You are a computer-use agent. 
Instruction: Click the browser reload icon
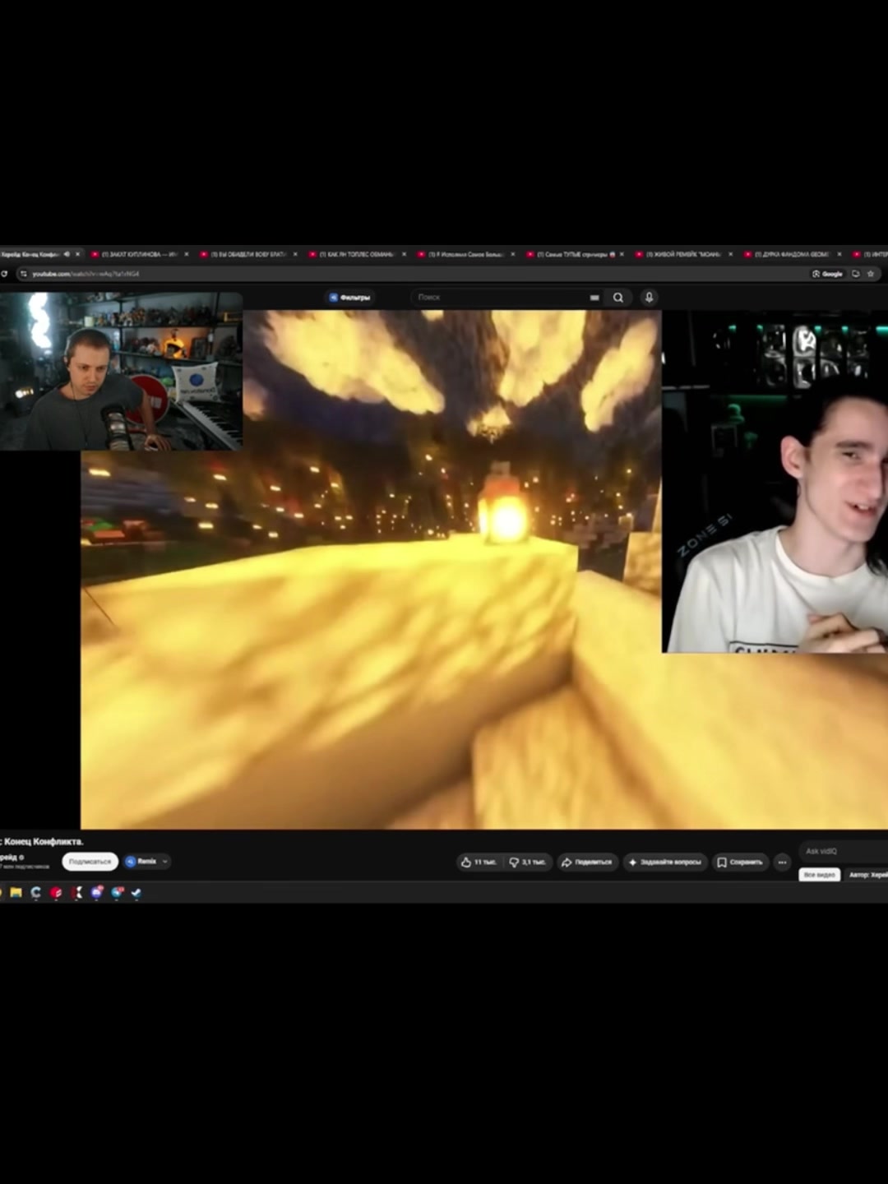tap(3, 274)
